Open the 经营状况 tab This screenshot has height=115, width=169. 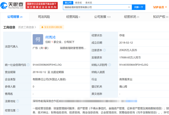(131, 17)
